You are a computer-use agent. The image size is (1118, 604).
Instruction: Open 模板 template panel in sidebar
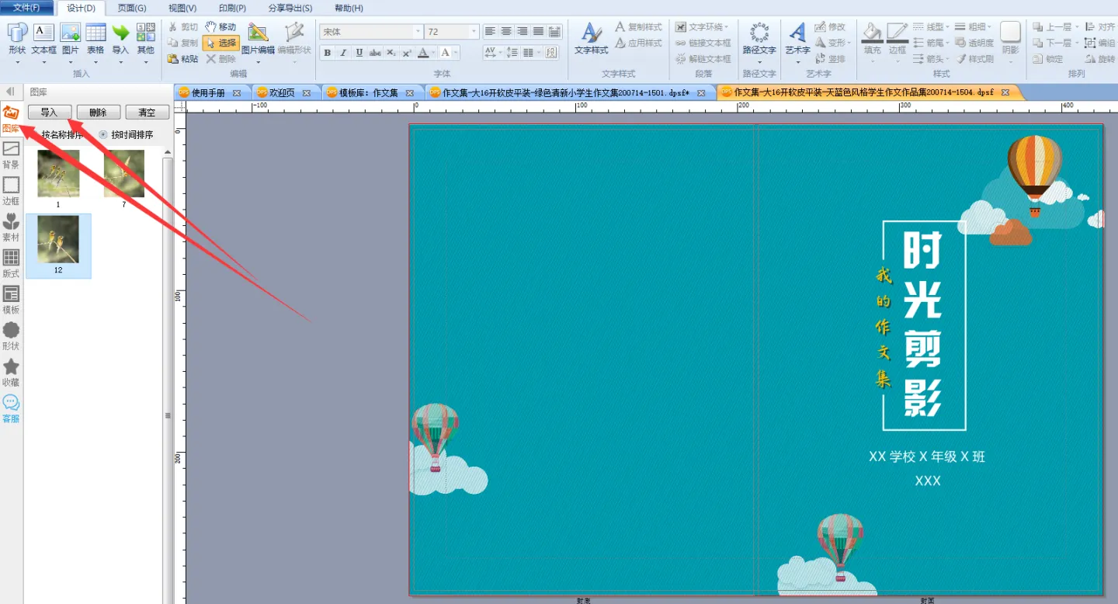(11, 300)
